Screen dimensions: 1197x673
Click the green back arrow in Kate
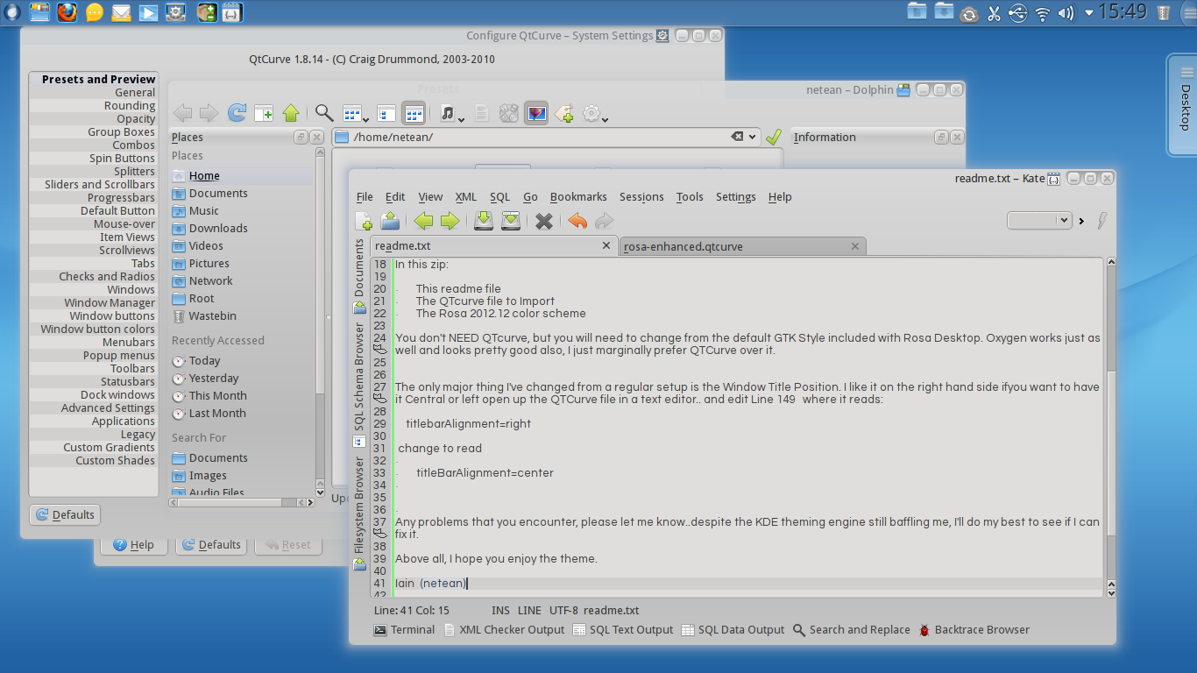tap(423, 221)
